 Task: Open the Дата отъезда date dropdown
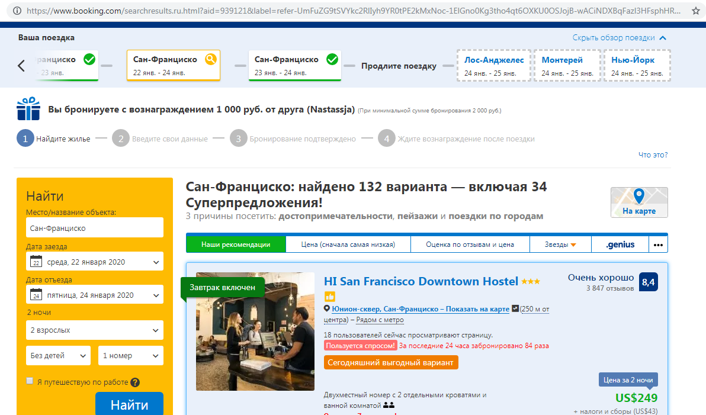[95, 295]
